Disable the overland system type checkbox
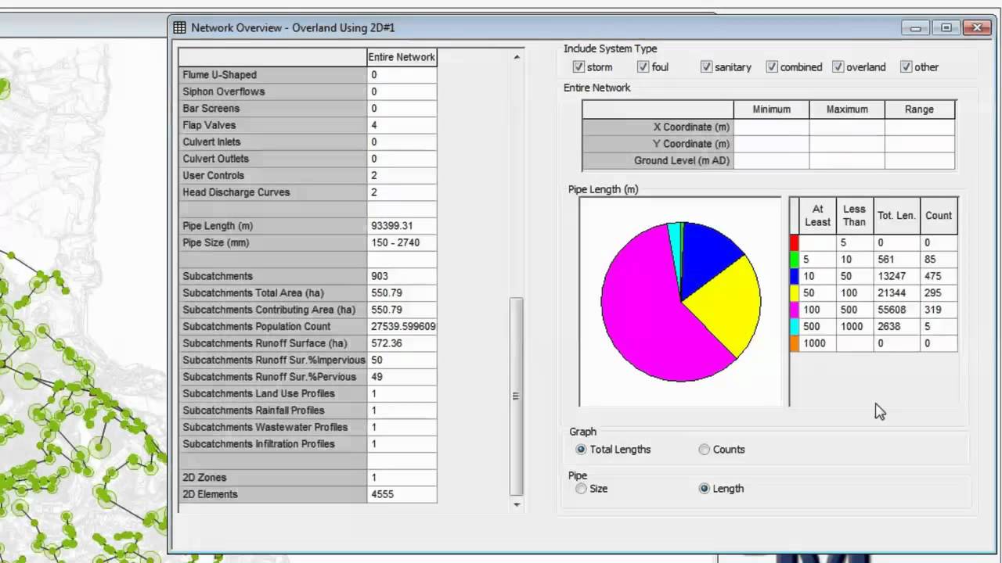Screen dimensions: 1002x563 pyautogui.click(x=838, y=66)
